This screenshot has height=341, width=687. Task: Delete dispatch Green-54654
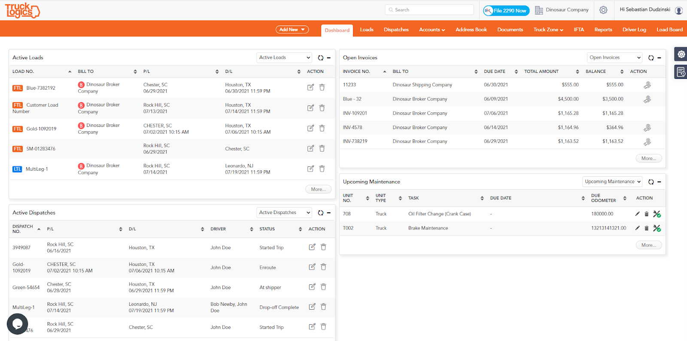click(323, 287)
